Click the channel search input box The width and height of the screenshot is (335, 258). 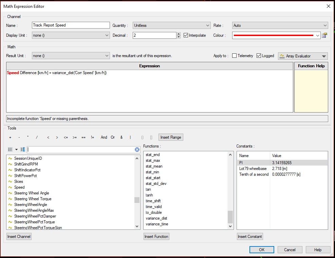(81, 150)
